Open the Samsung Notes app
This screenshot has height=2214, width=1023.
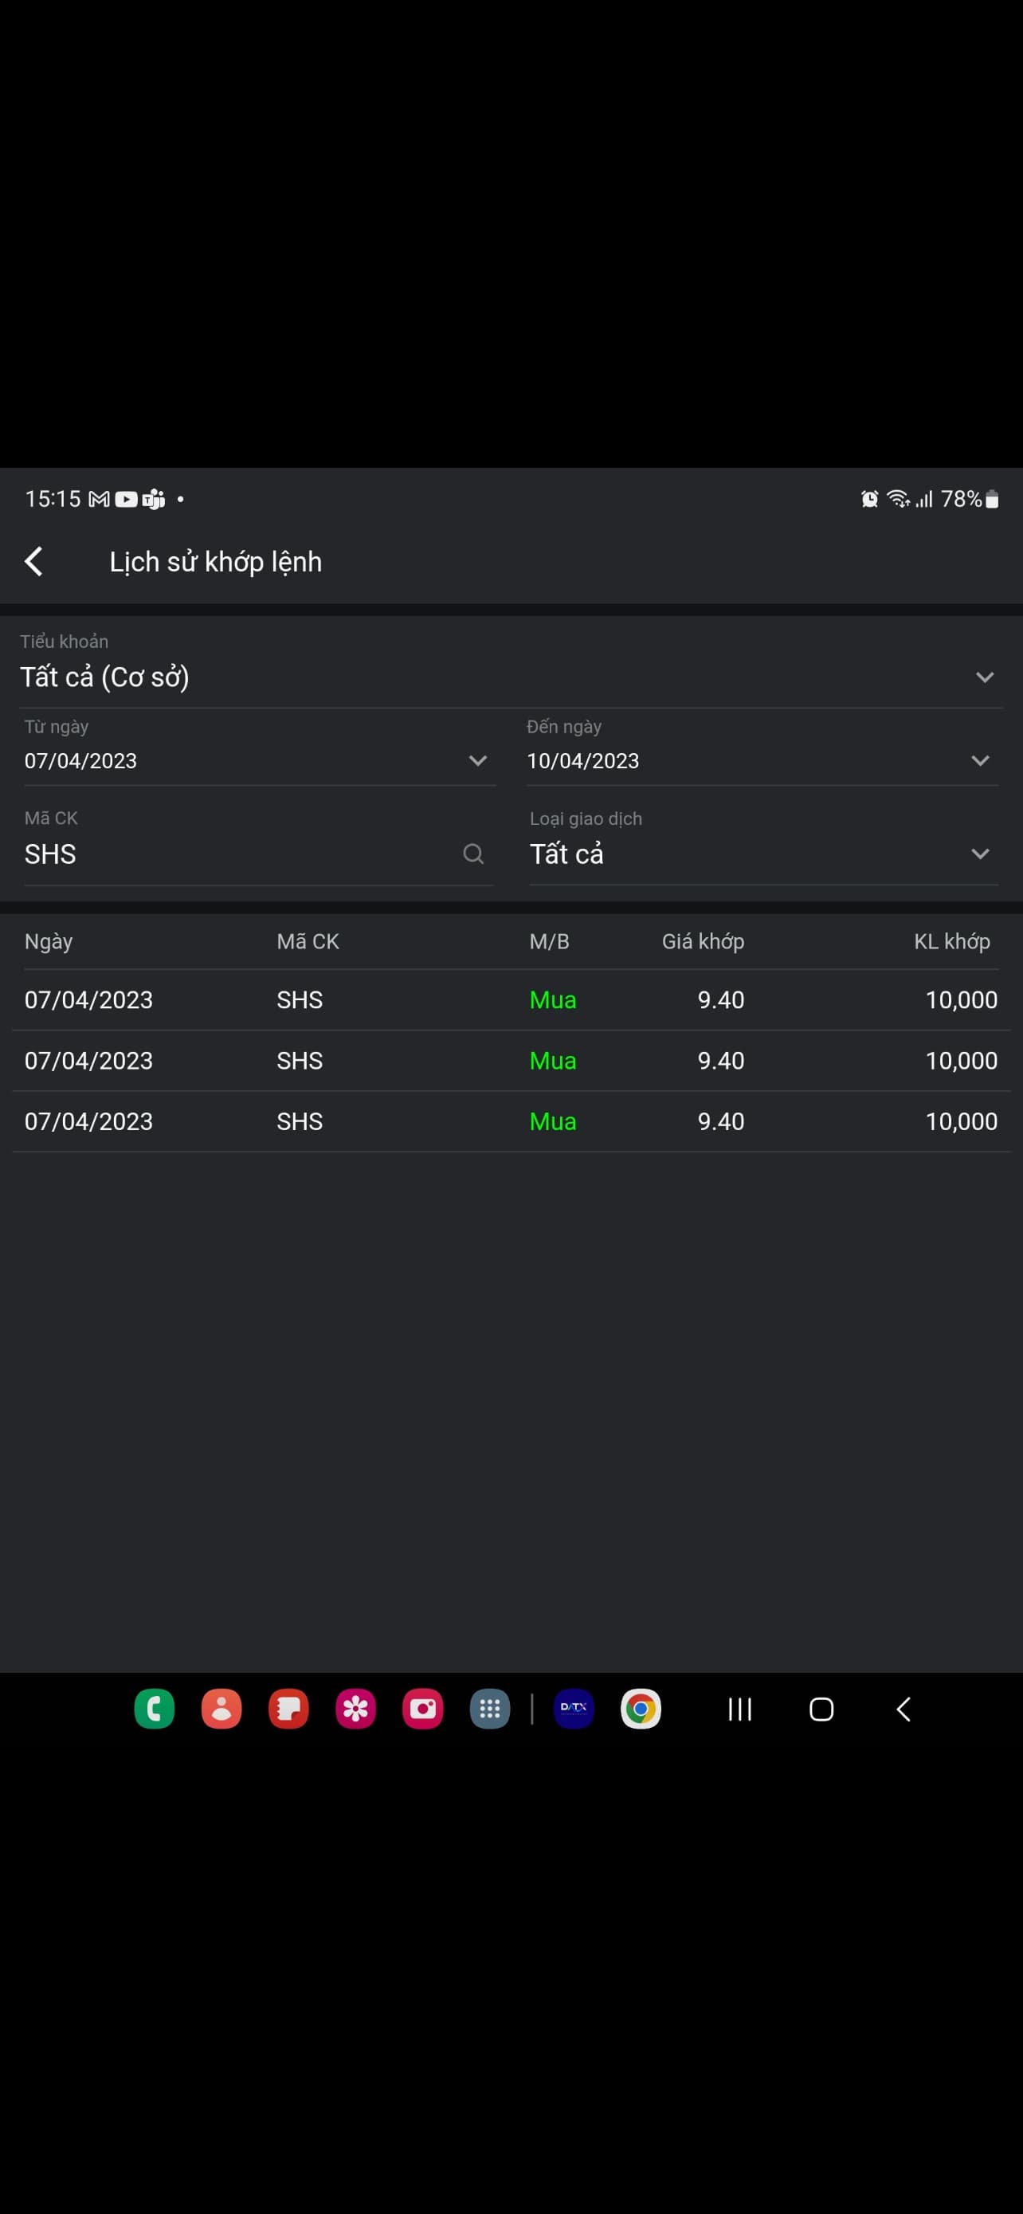click(288, 1709)
